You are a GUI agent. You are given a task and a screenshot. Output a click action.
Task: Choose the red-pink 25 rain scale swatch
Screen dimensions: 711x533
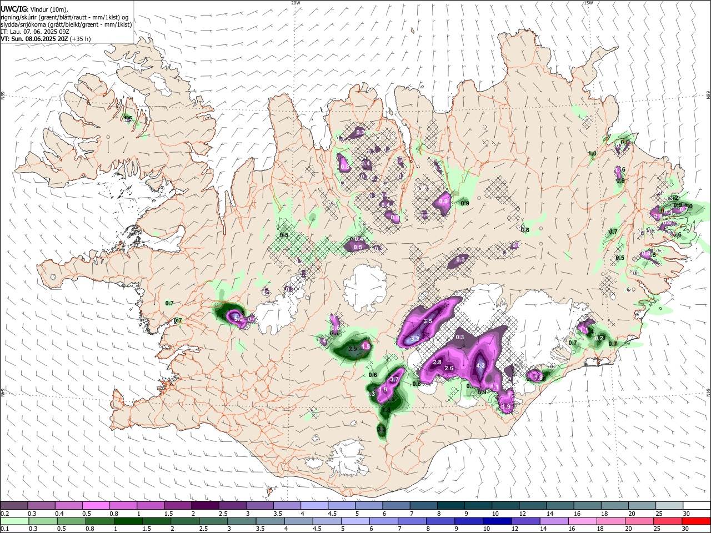(667, 521)
